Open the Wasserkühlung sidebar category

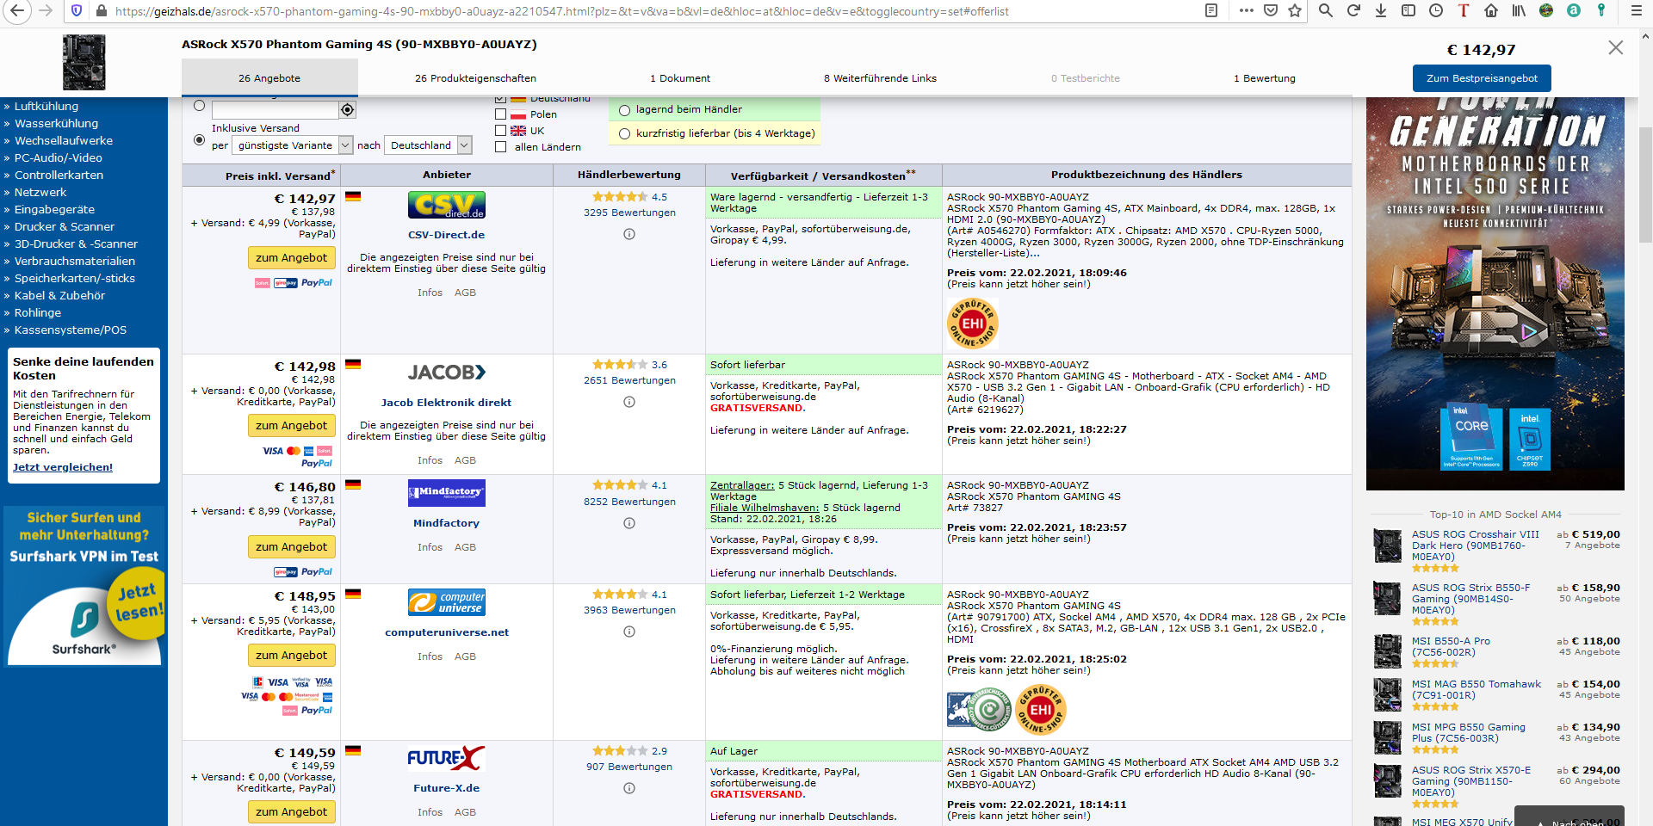tap(56, 123)
